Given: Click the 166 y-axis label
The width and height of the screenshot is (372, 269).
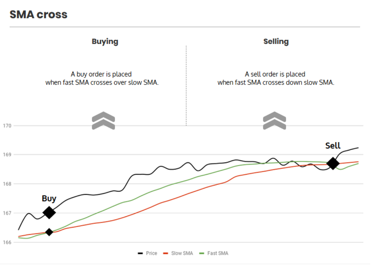Looking at the screenshot, I should coord(7,242).
